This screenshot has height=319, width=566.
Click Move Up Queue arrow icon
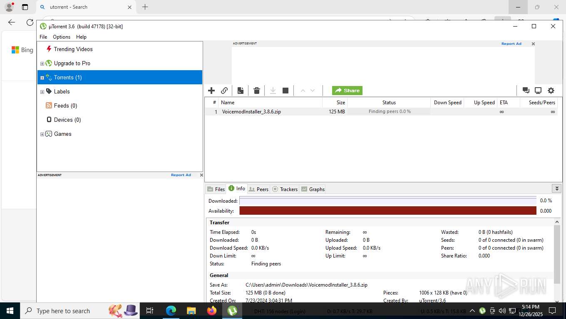[303, 91]
